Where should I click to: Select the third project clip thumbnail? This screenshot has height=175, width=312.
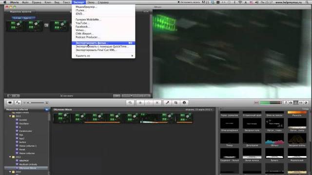coord(59,26)
